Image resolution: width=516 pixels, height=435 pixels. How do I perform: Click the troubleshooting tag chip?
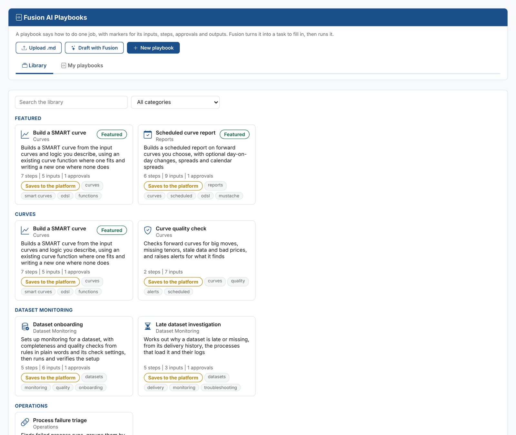221,388
